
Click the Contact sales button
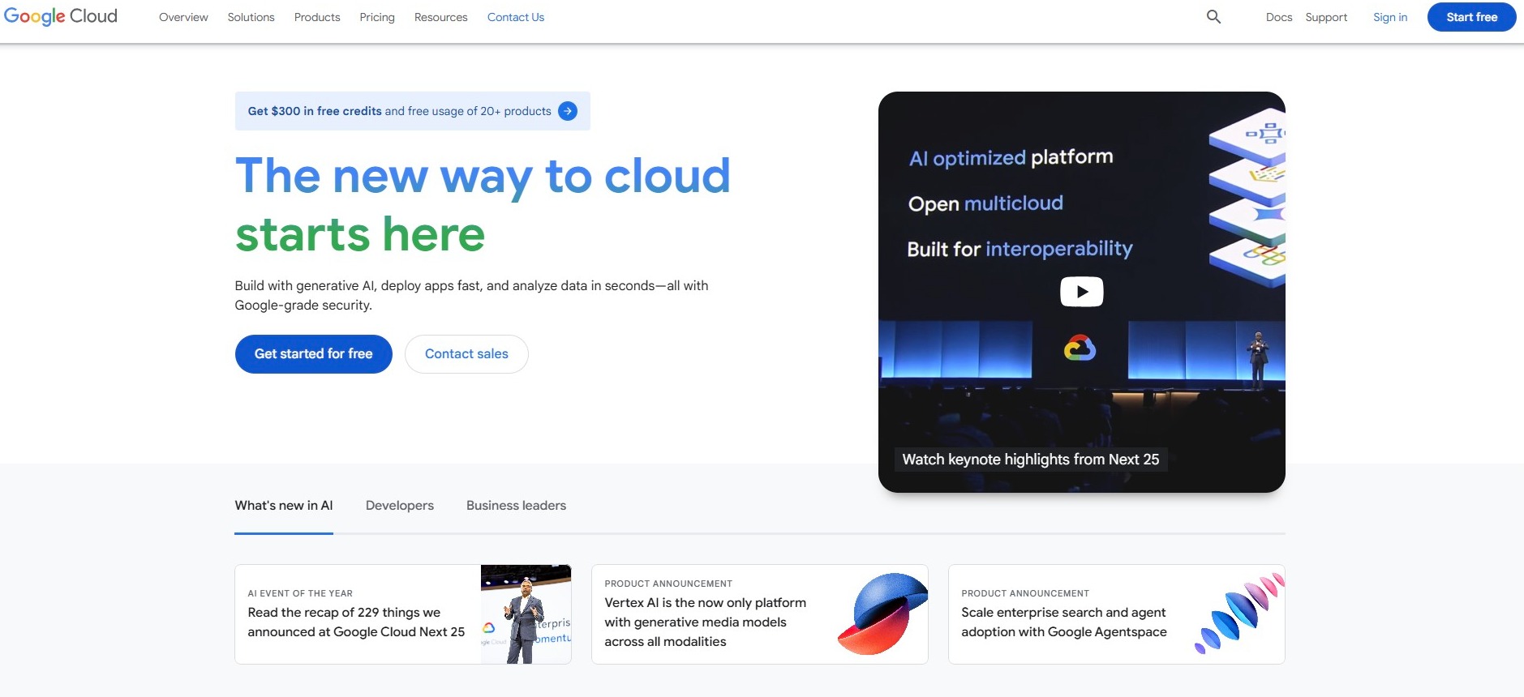pyautogui.click(x=466, y=354)
